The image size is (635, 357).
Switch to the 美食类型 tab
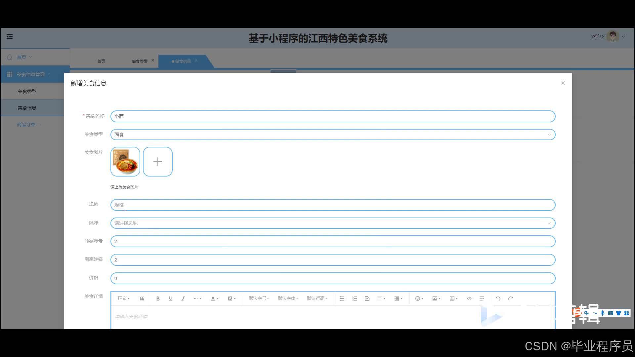tap(139, 61)
